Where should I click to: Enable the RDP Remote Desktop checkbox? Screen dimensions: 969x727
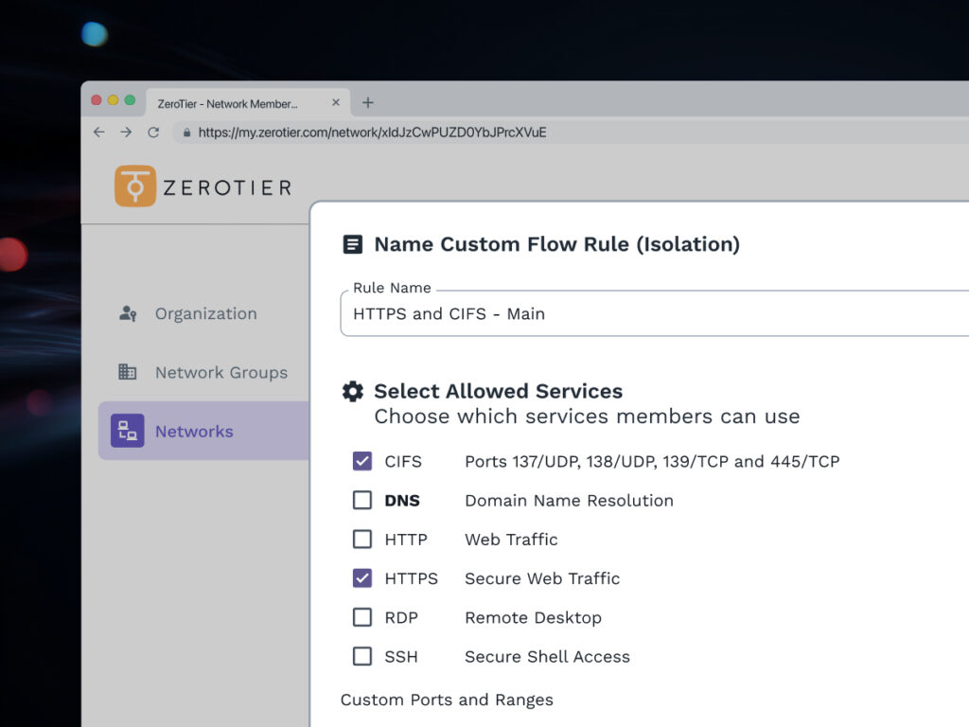point(362,617)
